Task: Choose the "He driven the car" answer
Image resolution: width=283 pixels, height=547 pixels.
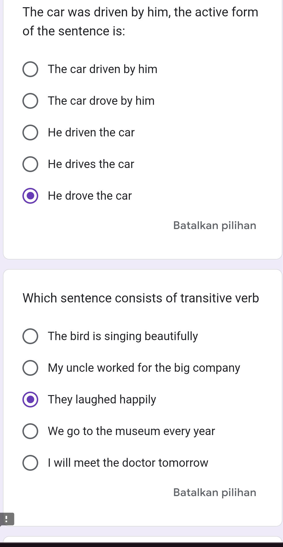Action: click(x=30, y=132)
